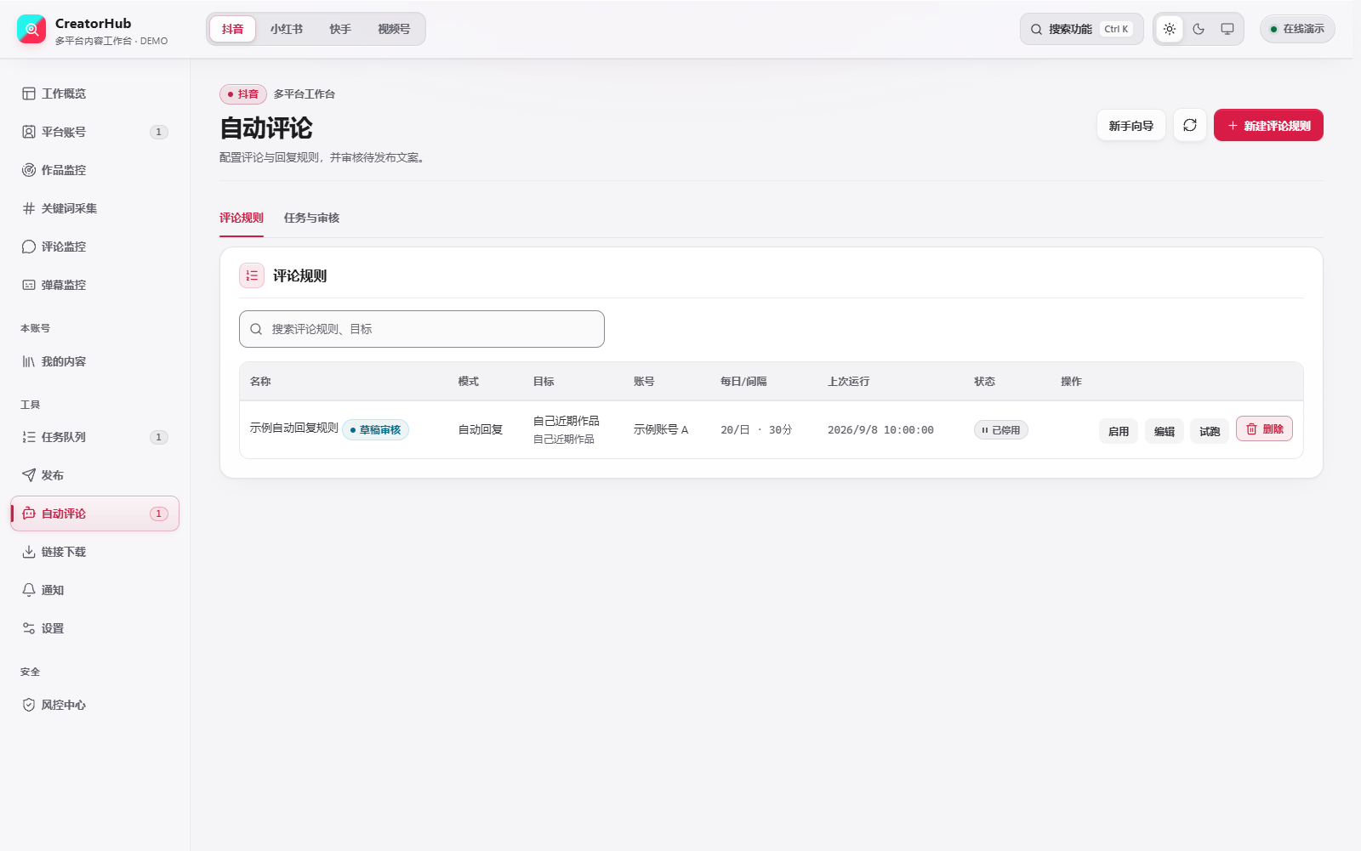1361x851 pixels.
Task: Click the 草稿审核 badge
Action: click(x=375, y=430)
